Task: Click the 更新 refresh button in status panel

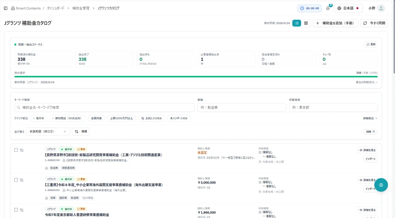Action: pyautogui.click(x=371, y=45)
